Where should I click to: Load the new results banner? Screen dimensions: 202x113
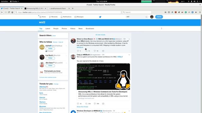click(x=100, y=35)
